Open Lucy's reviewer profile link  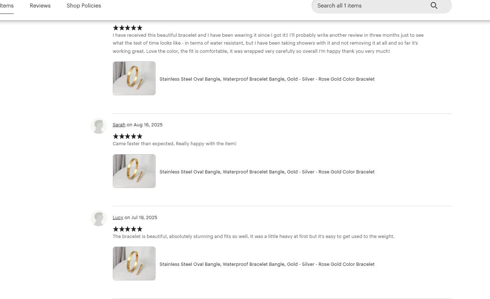[118, 217]
